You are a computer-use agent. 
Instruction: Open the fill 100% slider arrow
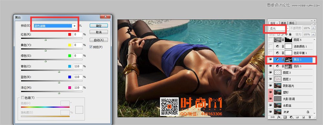click(x=314, y=34)
